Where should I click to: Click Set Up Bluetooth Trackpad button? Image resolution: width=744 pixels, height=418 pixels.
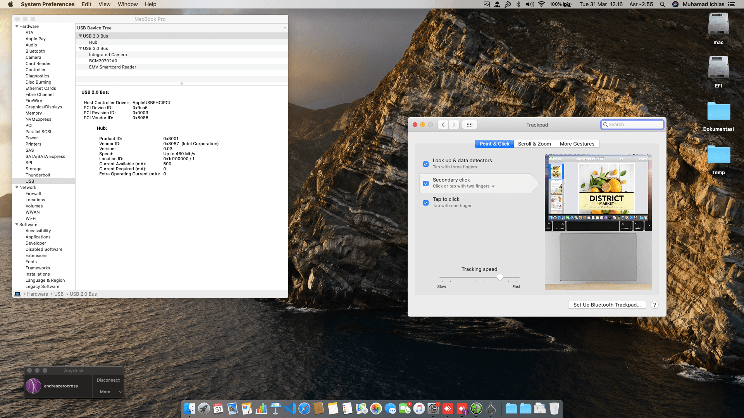click(x=607, y=305)
